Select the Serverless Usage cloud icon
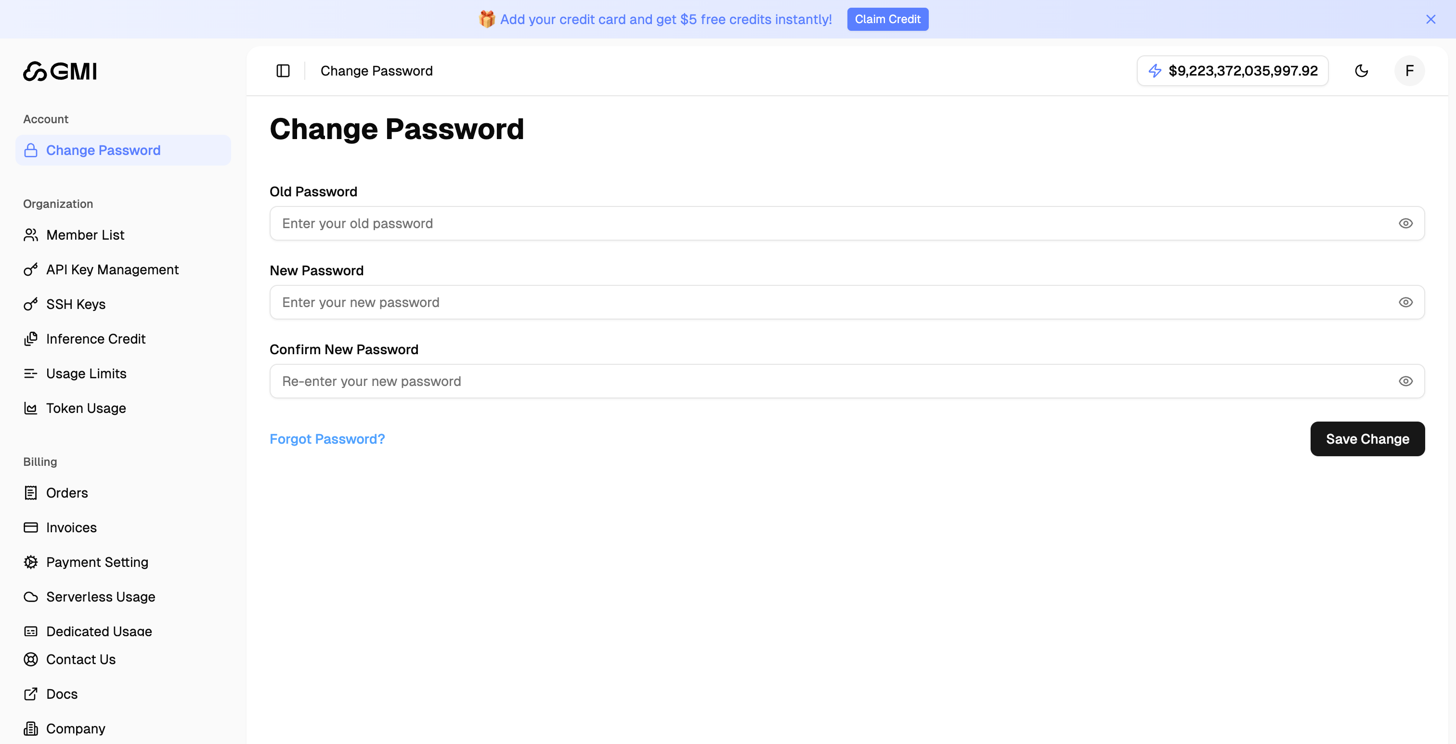 pos(31,597)
